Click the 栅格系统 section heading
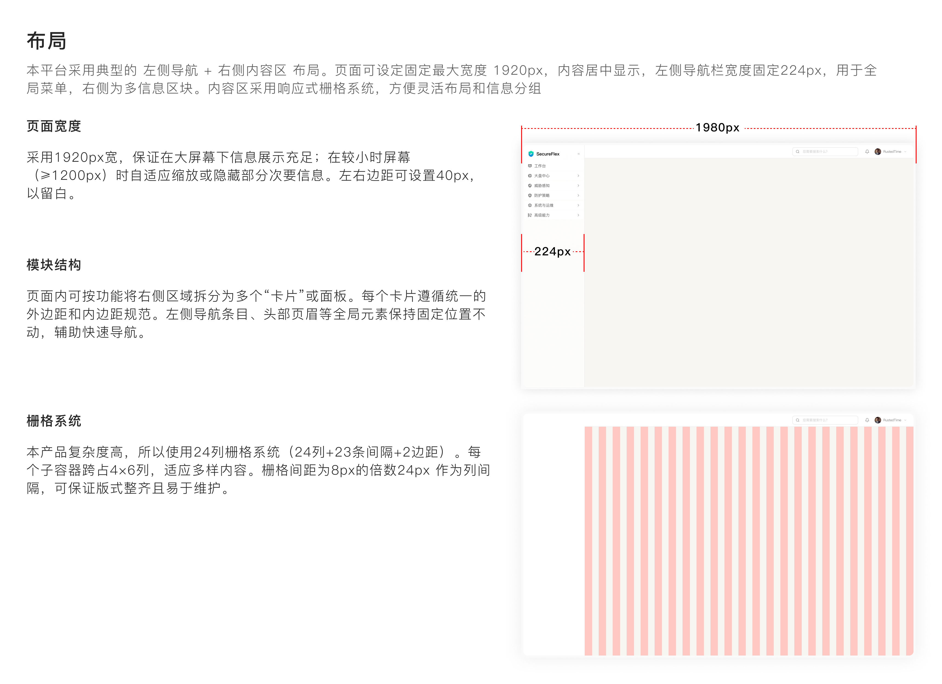Image resolution: width=942 pixels, height=684 pixels. 54,421
